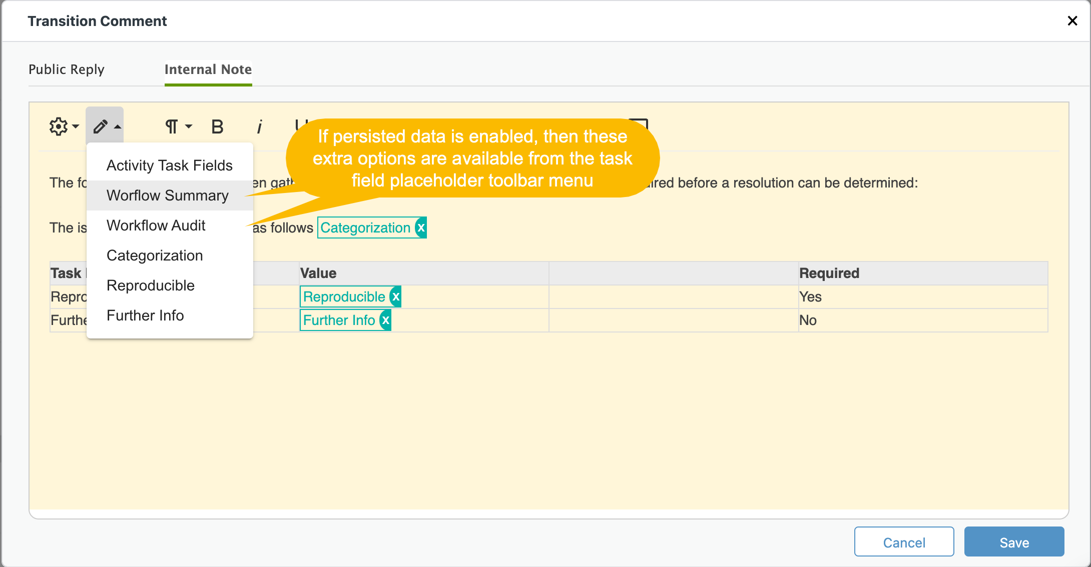Pick Reproducible in the placeholder menu
This screenshot has width=1091, height=567.
point(170,285)
